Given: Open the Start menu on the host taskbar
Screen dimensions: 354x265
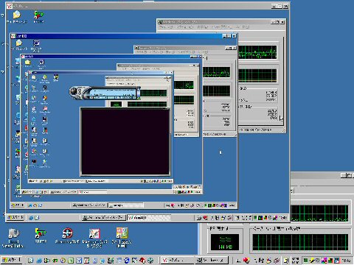Looking at the screenshot, I should (x=12, y=260).
